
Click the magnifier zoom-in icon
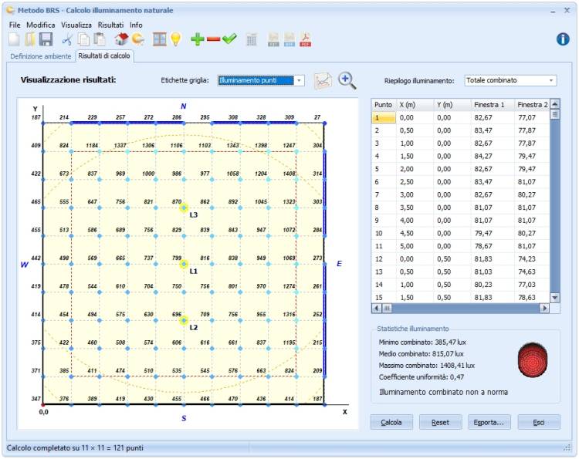(347, 80)
